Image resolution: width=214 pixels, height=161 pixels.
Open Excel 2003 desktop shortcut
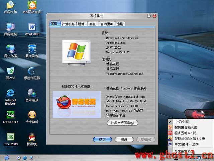[10, 140]
